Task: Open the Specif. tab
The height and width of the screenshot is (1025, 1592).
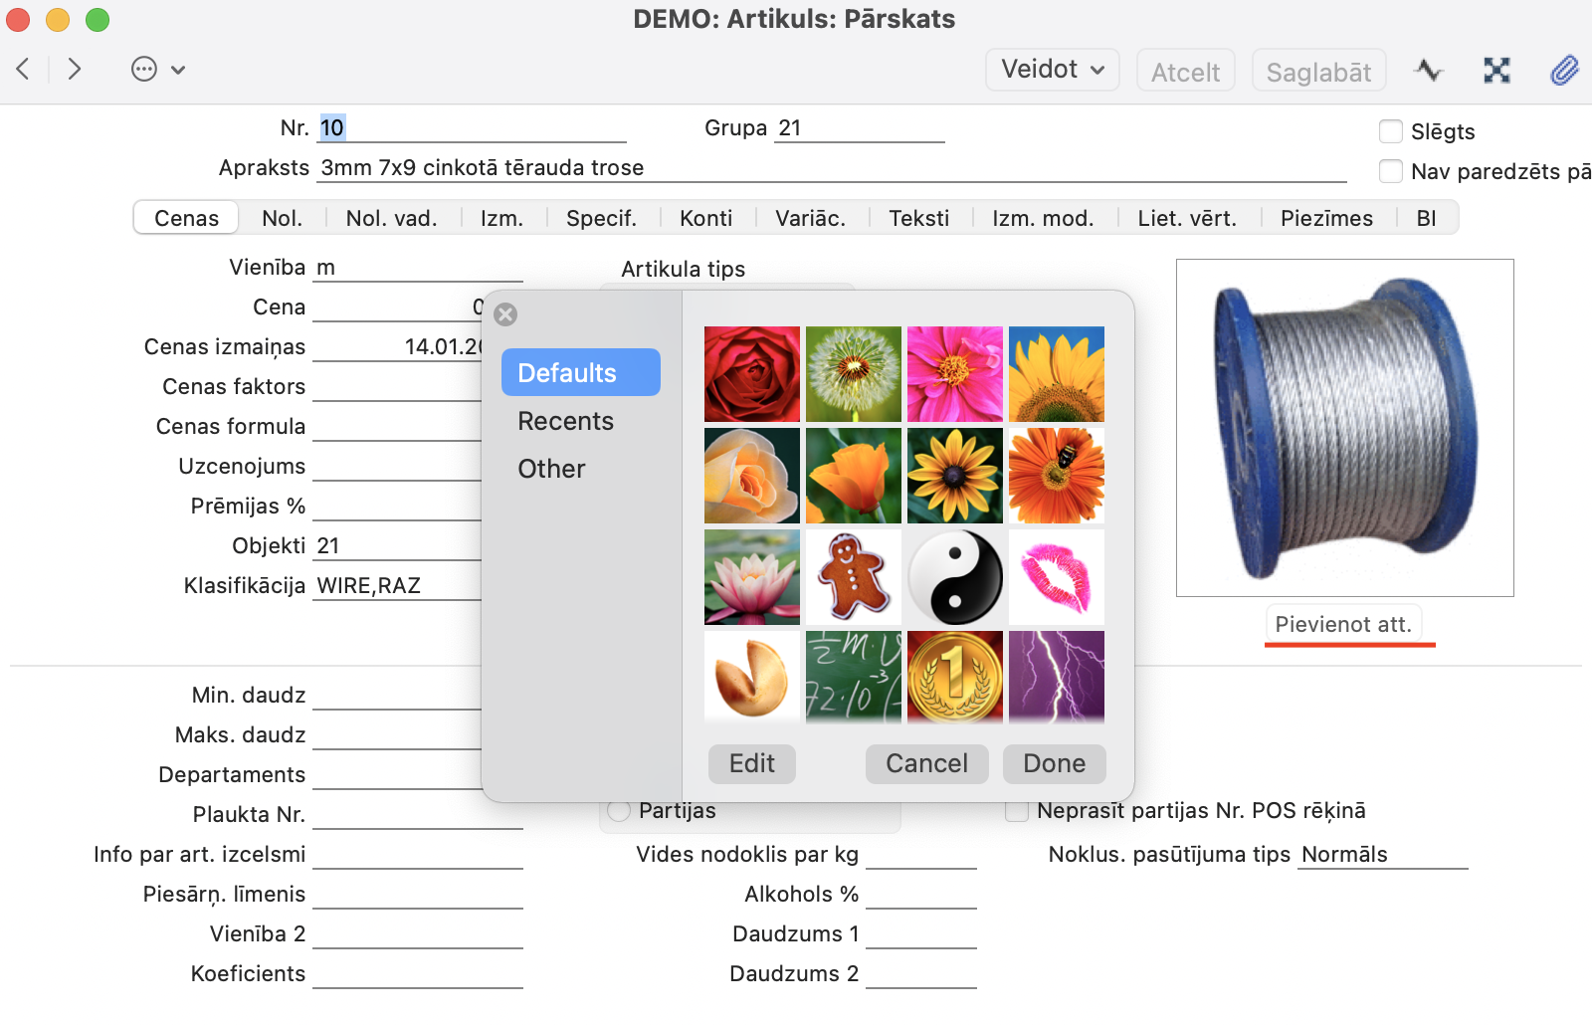Action: point(601,218)
